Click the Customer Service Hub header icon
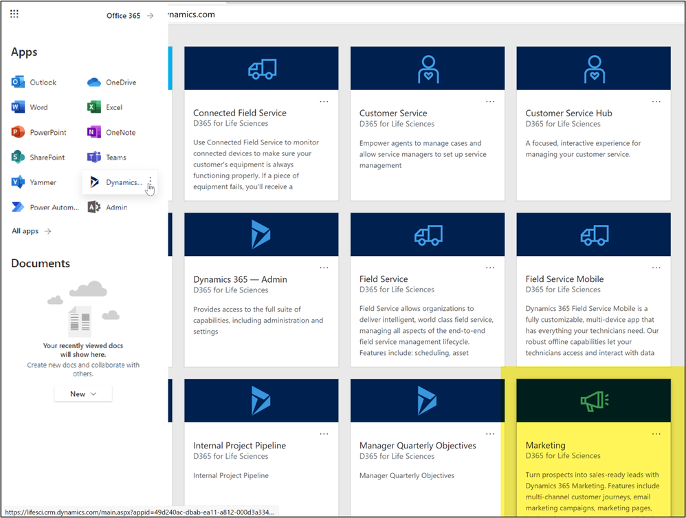Screen dimensions: 686x518 (594, 69)
